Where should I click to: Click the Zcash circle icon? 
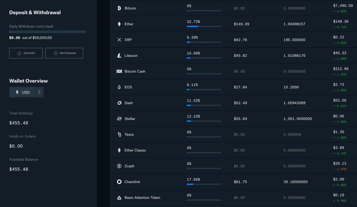[x=119, y=166]
